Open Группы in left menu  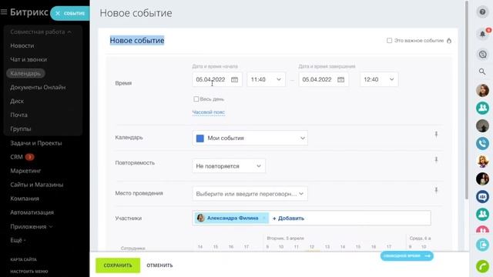(x=21, y=128)
